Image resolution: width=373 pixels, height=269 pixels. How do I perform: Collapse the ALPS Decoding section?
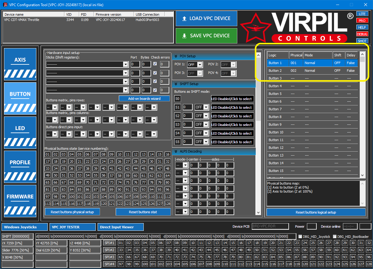(x=176, y=151)
